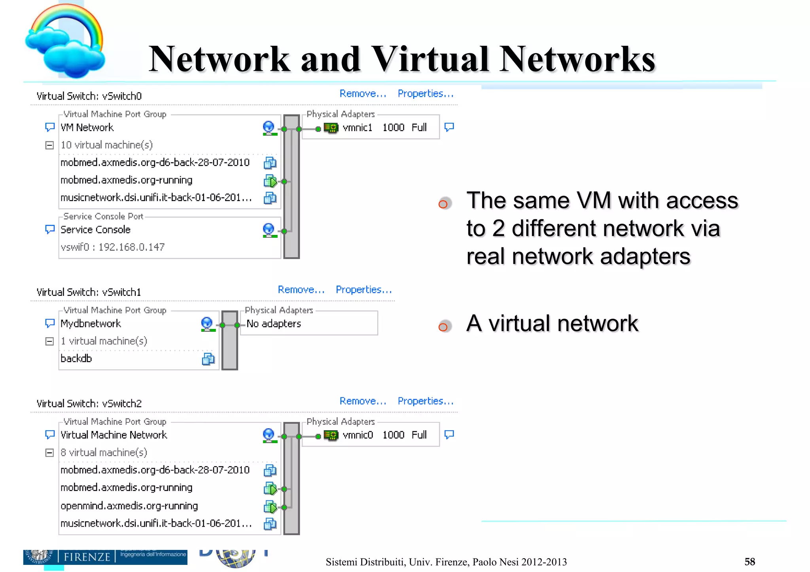Select openmind.axmedis.org-running entry
The width and height of the screenshot is (810, 572).
coord(129,506)
